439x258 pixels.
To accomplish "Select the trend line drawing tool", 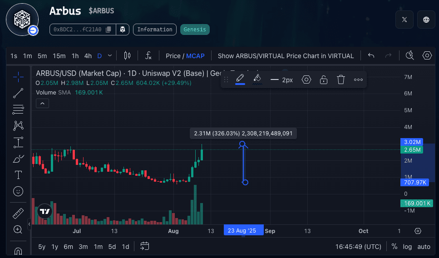I will [18, 93].
